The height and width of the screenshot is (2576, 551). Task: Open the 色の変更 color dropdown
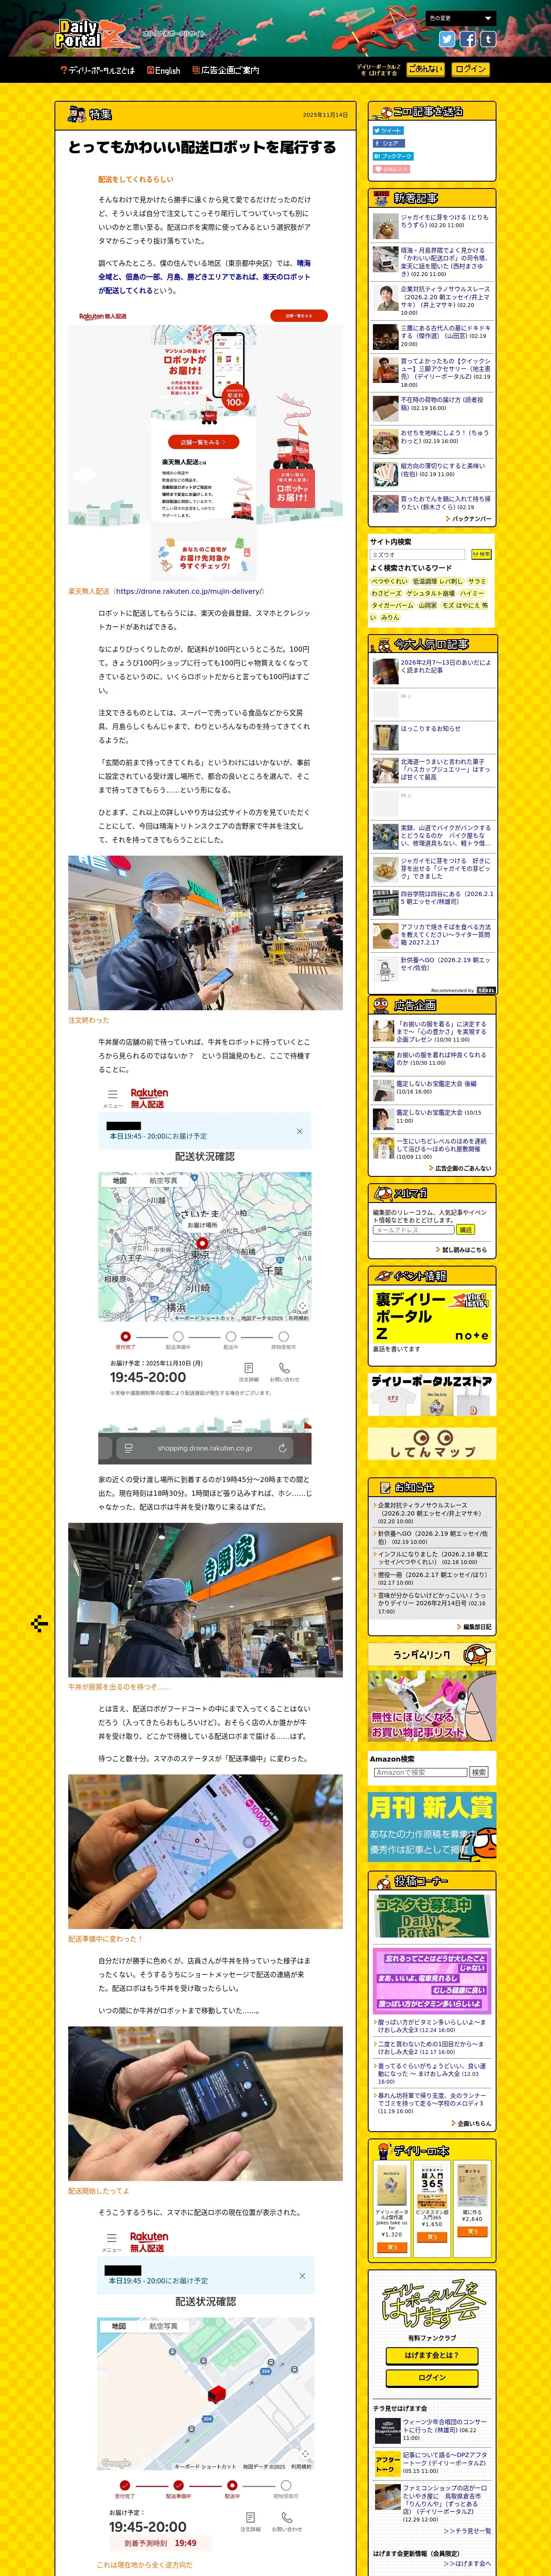click(x=460, y=18)
